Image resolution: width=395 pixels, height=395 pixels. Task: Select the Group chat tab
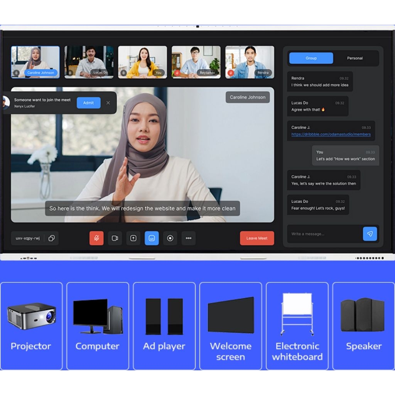click(311, 58)
